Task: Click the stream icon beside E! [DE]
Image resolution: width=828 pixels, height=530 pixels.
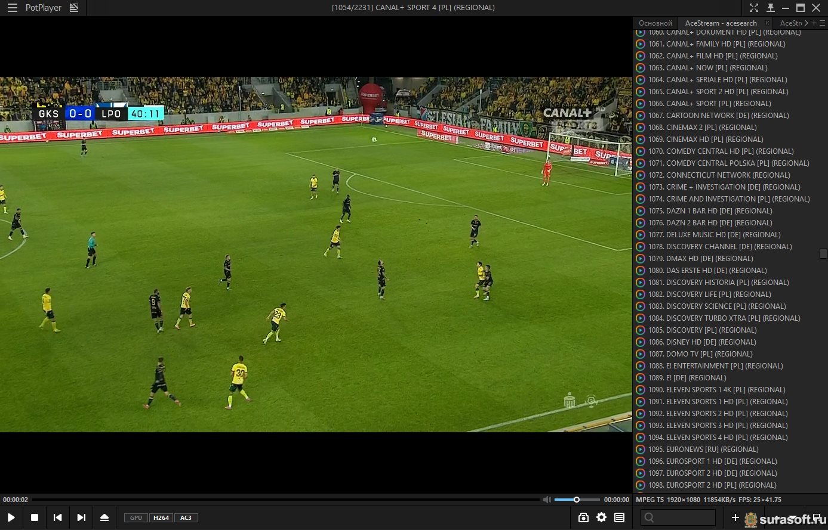Action: coord(641,378)
